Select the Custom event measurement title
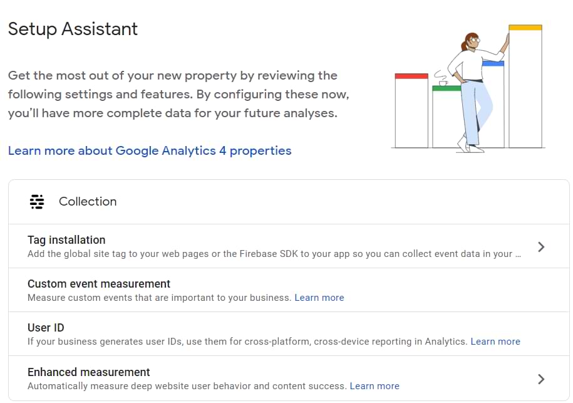Screen dimensions: 573x403 point(99,284)
